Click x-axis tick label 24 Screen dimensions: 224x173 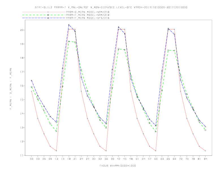pos(81,159)
